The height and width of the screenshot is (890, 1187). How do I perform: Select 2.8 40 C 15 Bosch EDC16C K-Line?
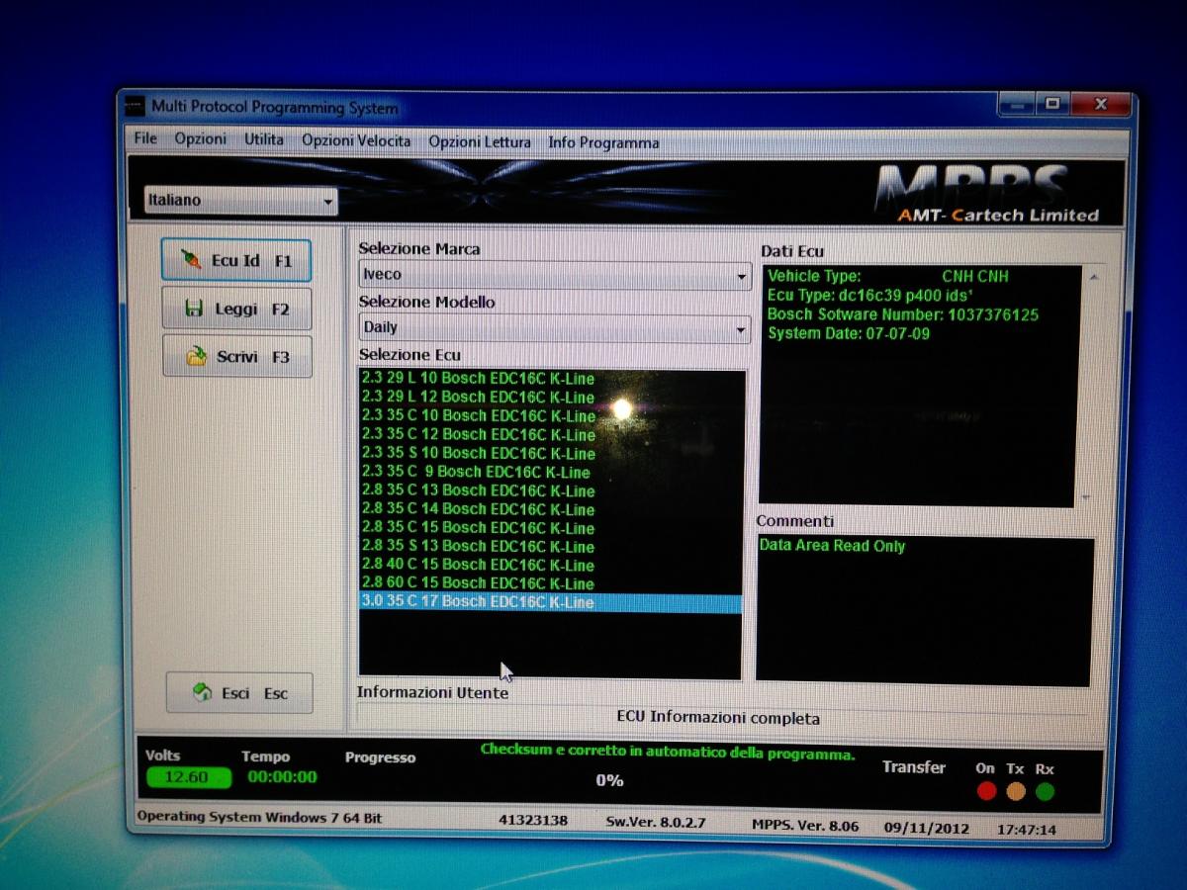[x=550, y=565]
